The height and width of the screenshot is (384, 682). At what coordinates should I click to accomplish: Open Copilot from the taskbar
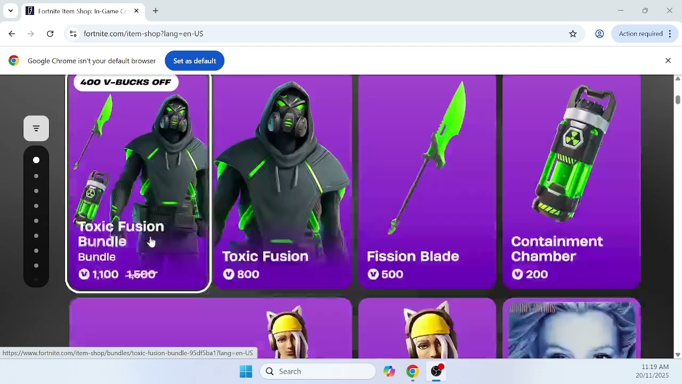(x=389, y=371)
